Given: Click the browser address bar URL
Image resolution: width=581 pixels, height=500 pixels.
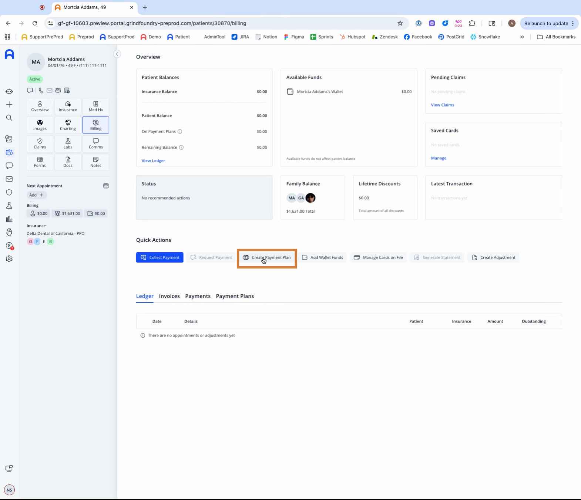Looking at the screenshot, I should pos(152,23).
